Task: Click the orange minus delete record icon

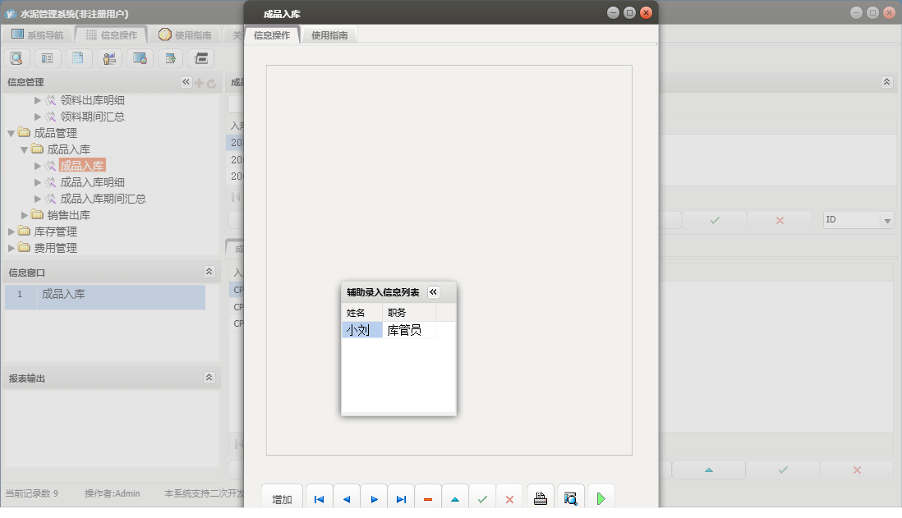Action: tap(428, 499)
